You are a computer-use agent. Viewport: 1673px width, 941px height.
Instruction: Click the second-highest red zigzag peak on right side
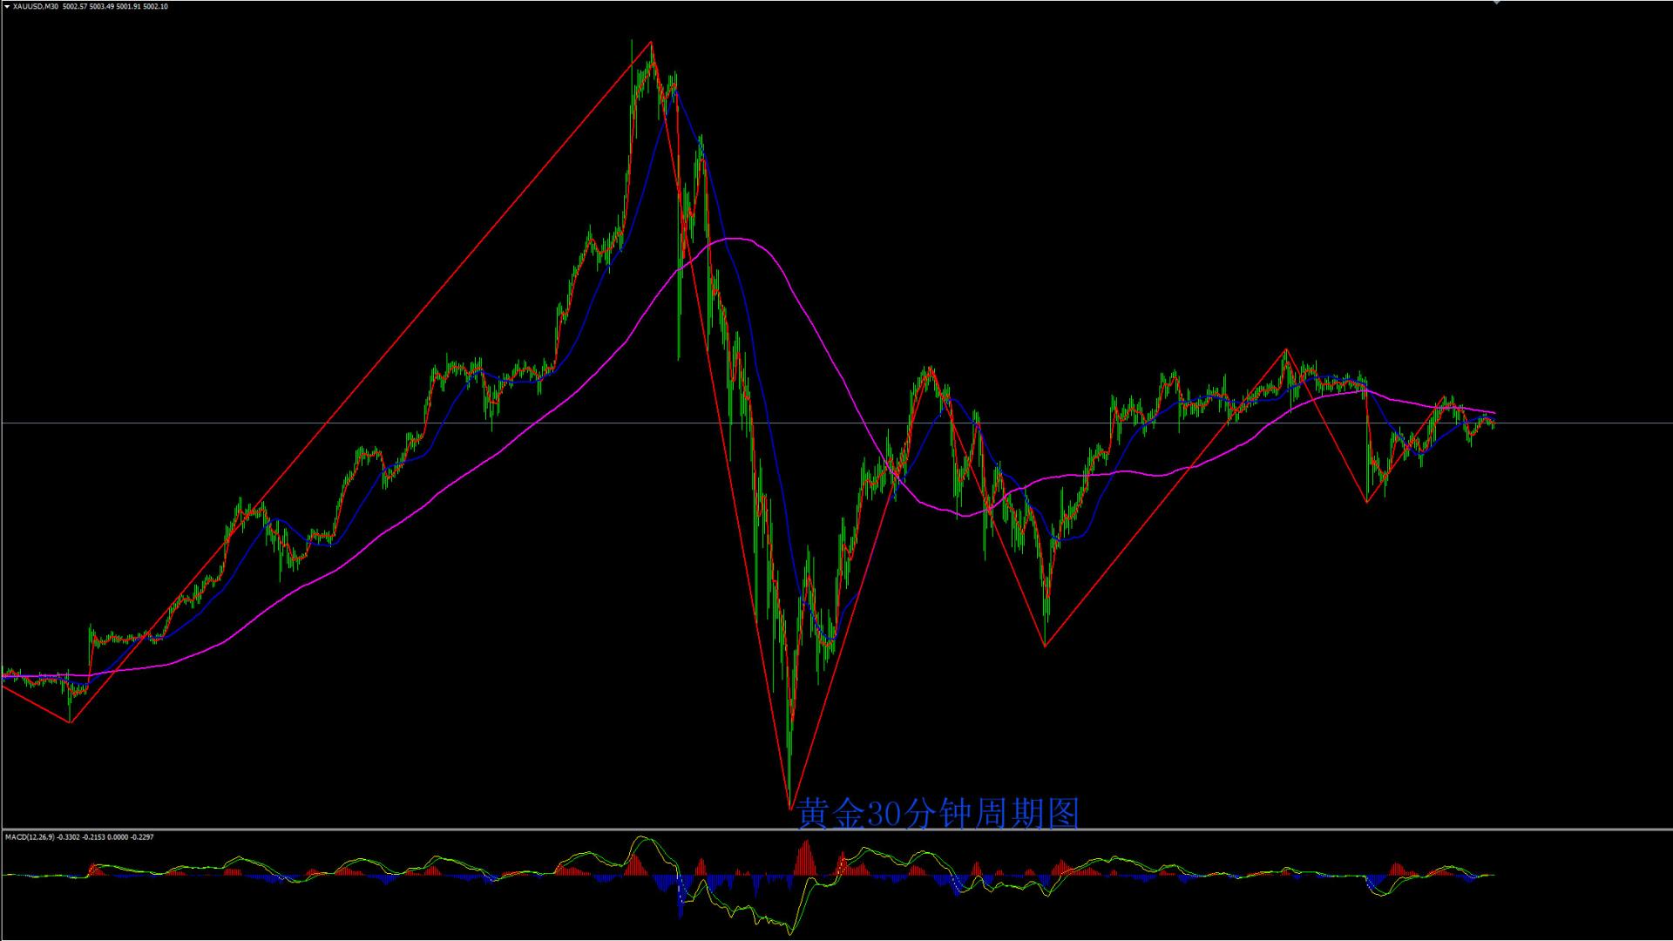(1286, 350)
